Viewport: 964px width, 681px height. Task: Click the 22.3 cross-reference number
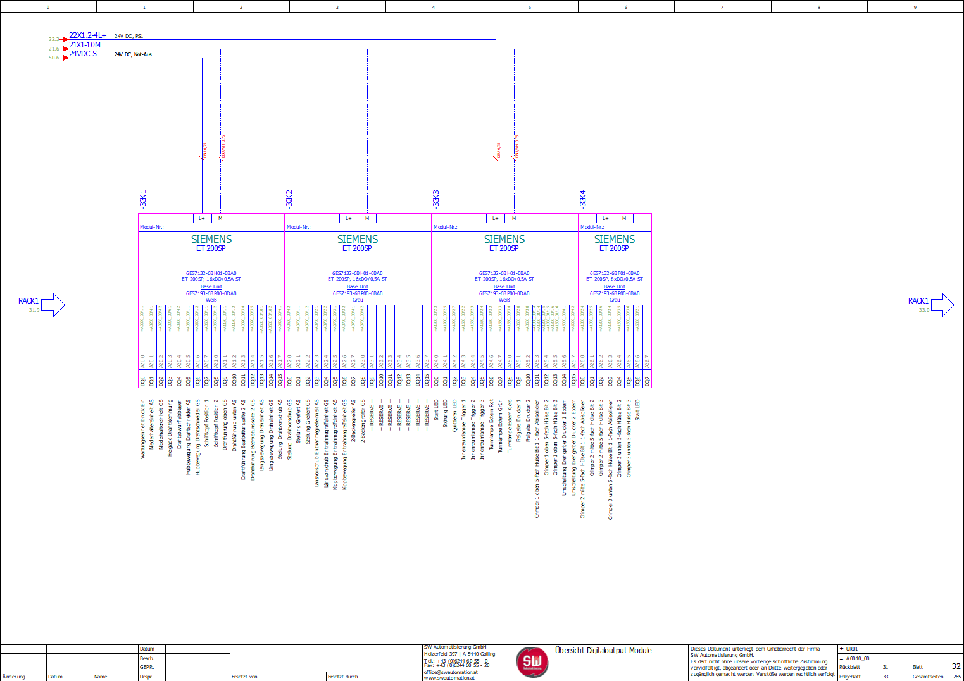point(54,39)
